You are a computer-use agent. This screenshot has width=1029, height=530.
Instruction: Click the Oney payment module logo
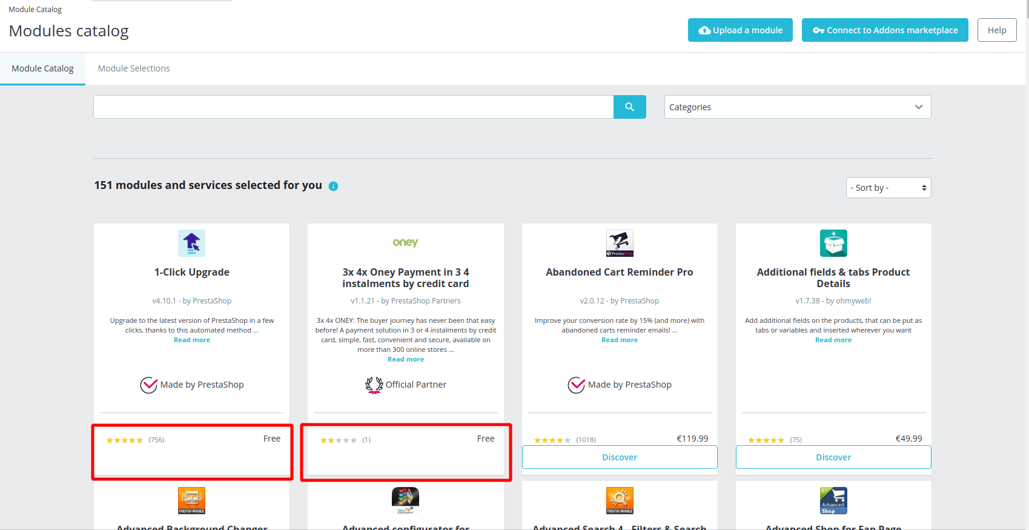(x=405, y=242)
